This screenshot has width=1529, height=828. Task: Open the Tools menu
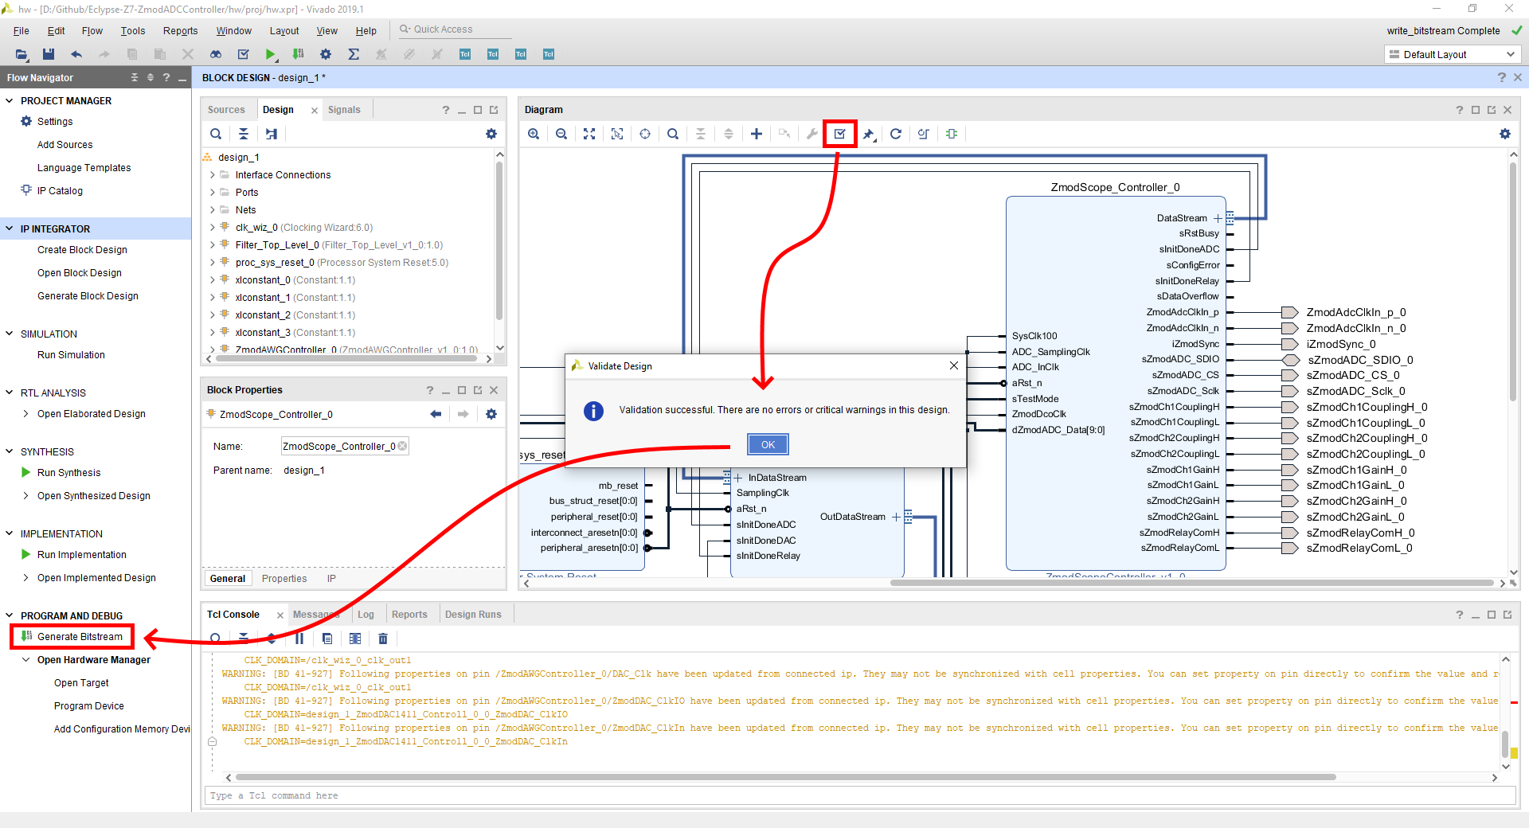[133, 31]
